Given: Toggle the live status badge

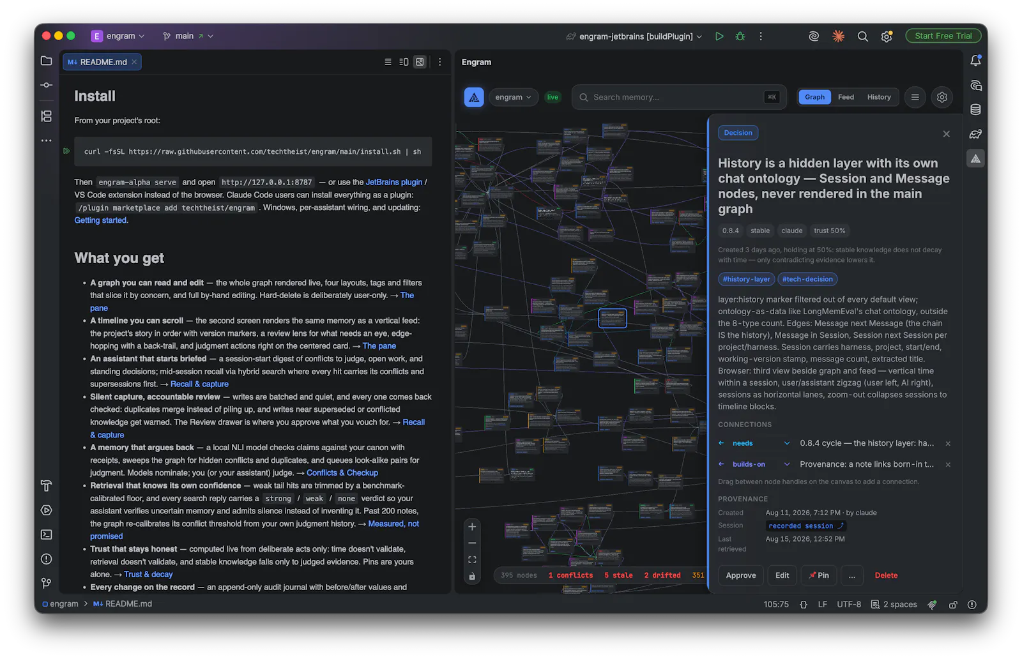Looking at the screenshot, I should pyautogui.click(x=553, y=97).
